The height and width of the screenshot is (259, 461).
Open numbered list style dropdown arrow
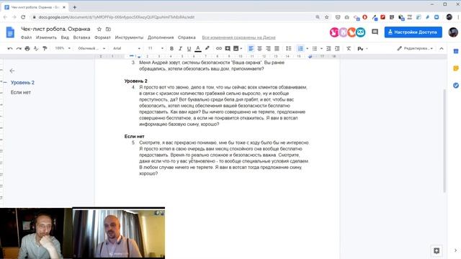coord(308,48)
